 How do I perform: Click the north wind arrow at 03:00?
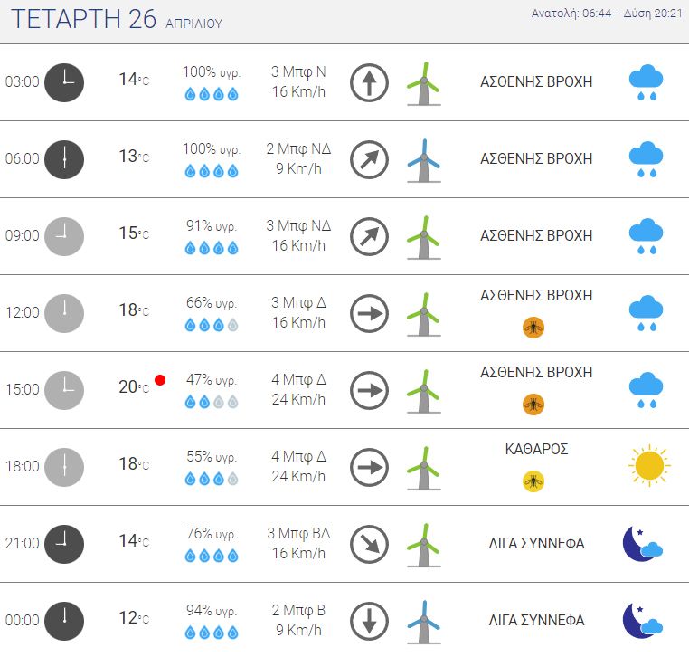(x=369, y=82)
